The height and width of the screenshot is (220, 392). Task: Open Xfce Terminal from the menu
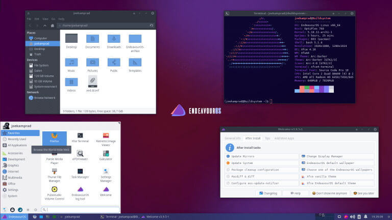tap(80, 138)
